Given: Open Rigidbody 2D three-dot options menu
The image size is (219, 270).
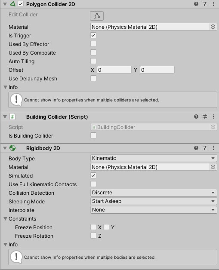Looking at the screenshot, I should (x=213, y=148).
